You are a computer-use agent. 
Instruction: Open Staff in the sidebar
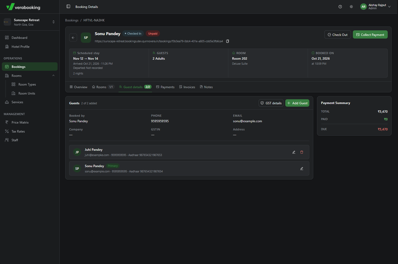click(30, 140)
